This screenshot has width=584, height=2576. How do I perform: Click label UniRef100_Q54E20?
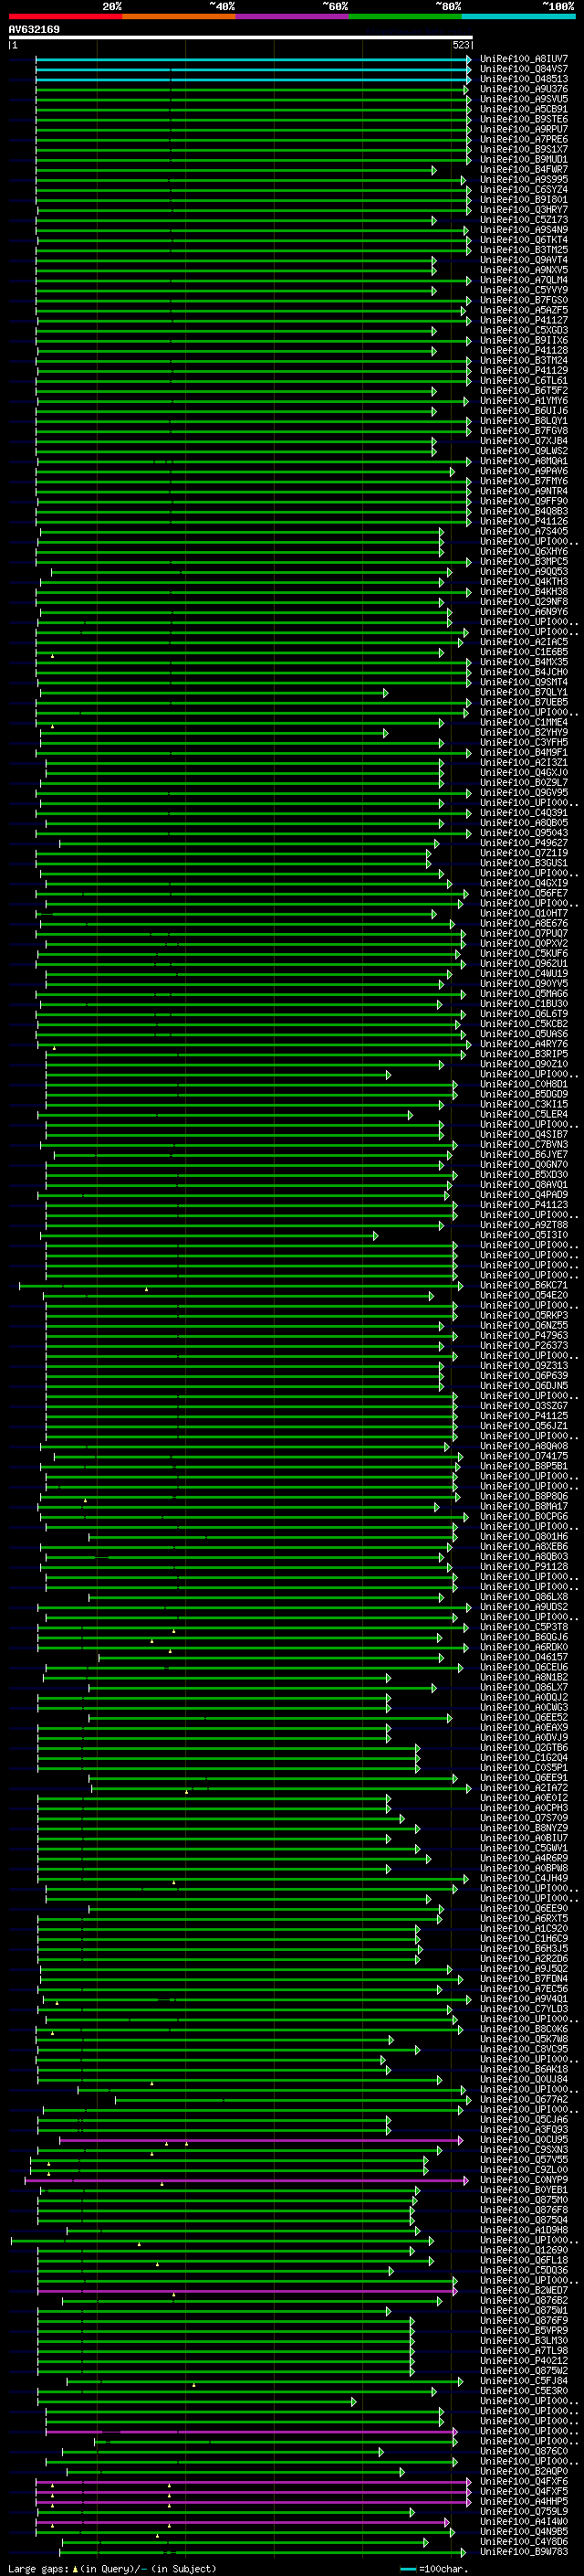pos(523,1295)
